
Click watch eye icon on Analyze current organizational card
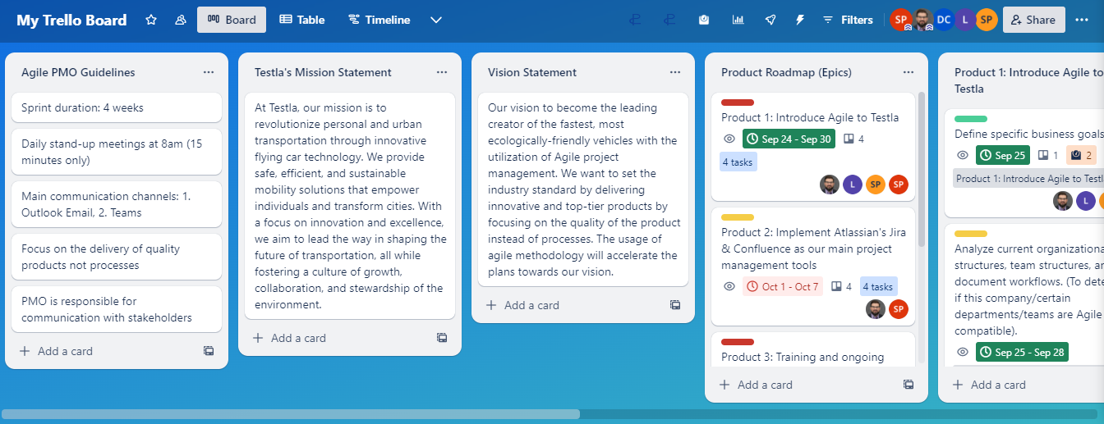963,353
